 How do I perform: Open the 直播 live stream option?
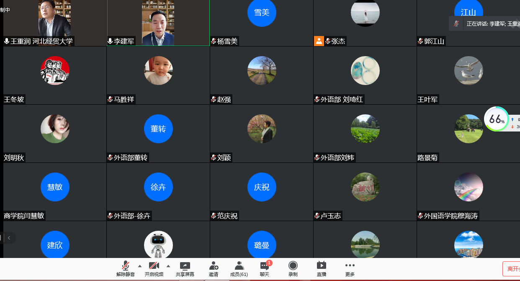click(x=321, y=269)
